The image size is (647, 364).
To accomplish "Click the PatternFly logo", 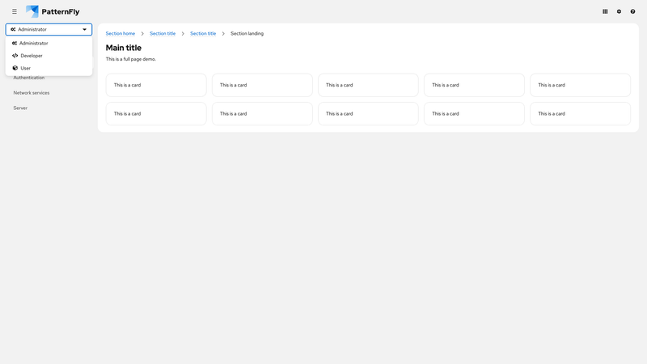I will (x=53, y=11).
